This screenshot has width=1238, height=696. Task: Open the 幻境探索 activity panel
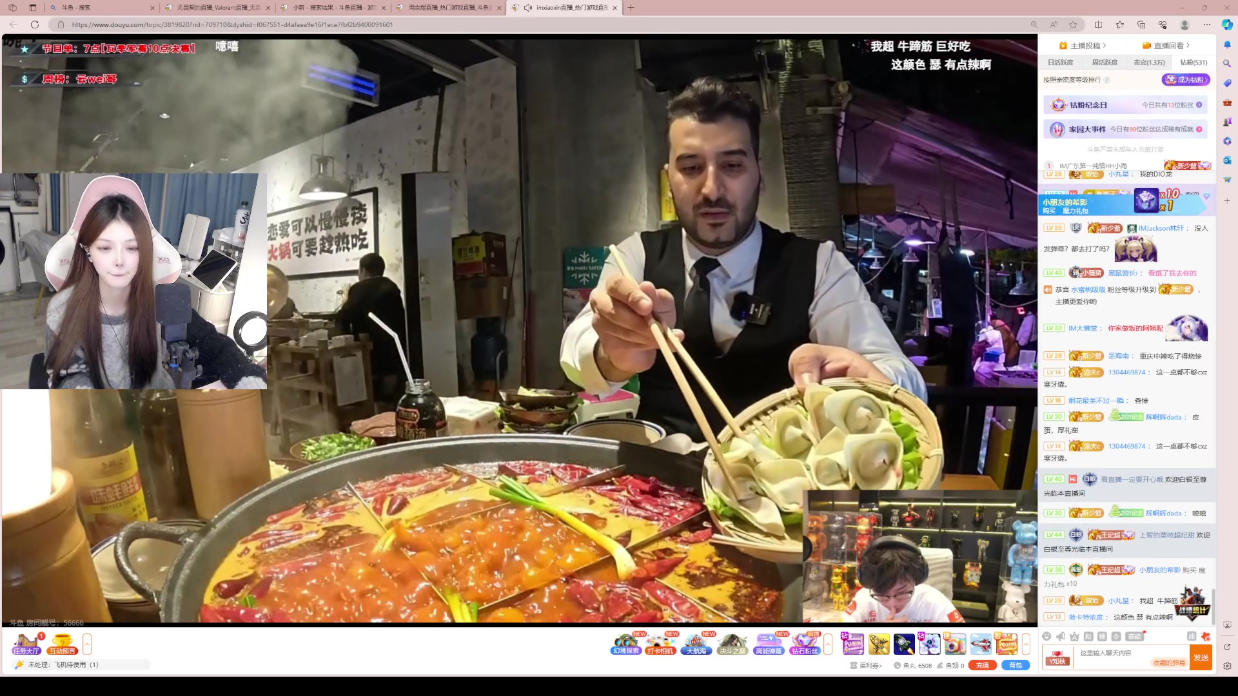(x=626, y=643)
